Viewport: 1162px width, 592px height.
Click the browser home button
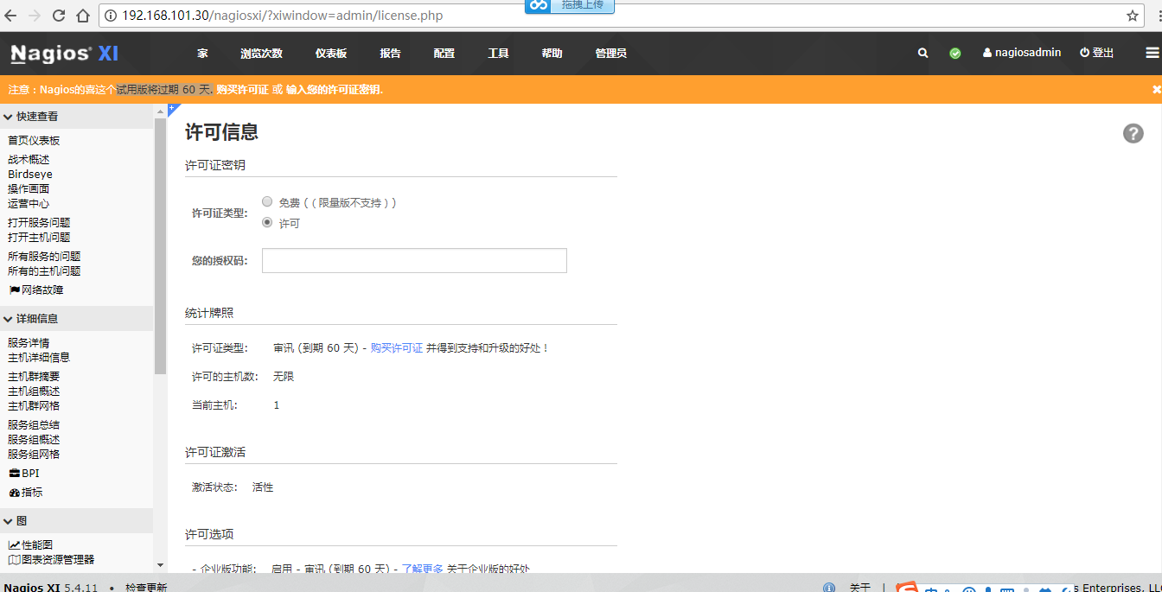(x=83, y=16)
